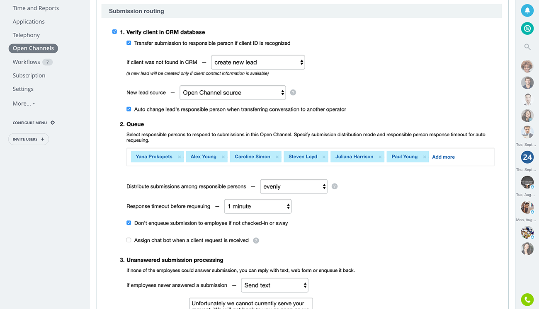Click the Configure Menu gear icon
This screenshot has height=309, width=539.
53,123
